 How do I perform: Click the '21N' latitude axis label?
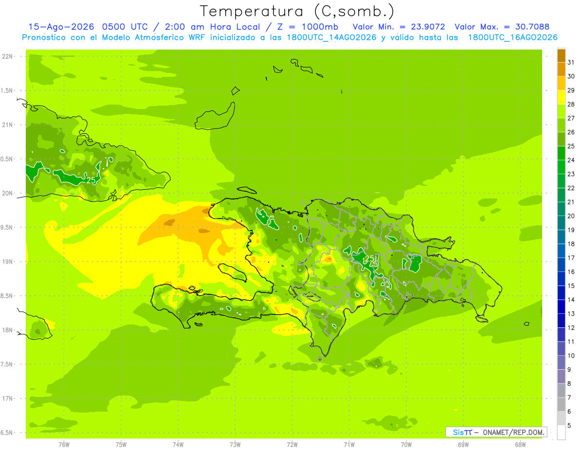[7, 125]
